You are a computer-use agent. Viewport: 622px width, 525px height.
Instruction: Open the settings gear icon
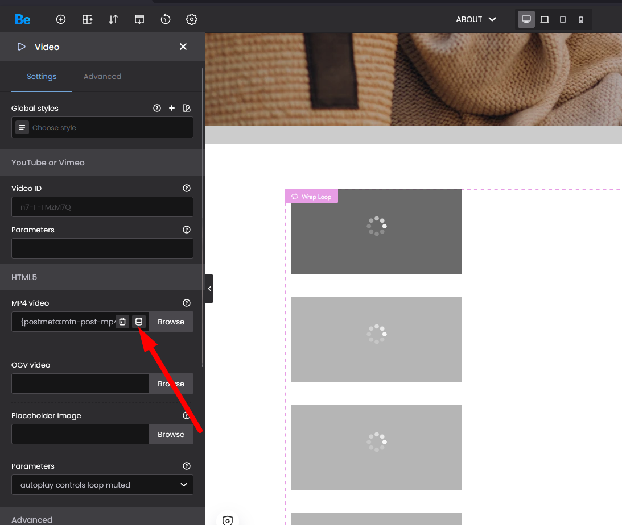192,19
